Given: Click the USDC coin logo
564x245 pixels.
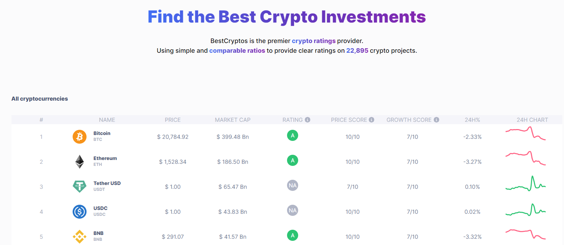Looking at the screenshot, I should tap(79, 211).
